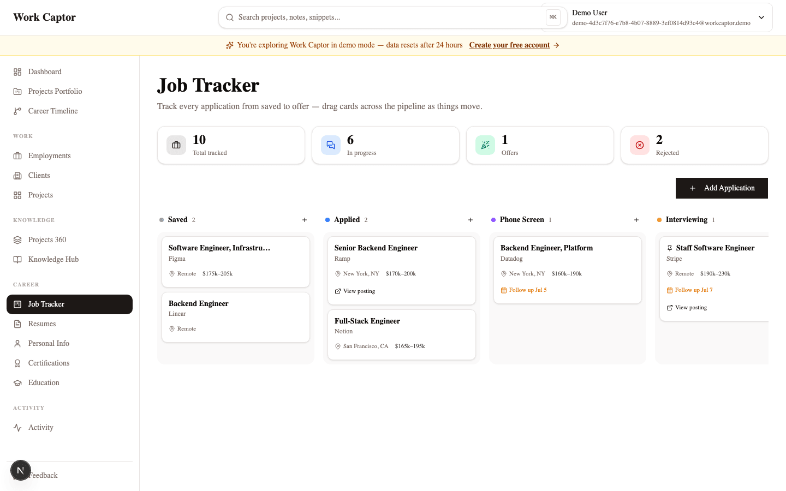Open View posting on the Stripe card

(x=687, y=308)
